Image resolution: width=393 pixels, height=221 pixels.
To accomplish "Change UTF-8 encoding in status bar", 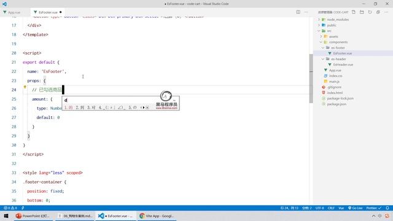I will 320,208.
